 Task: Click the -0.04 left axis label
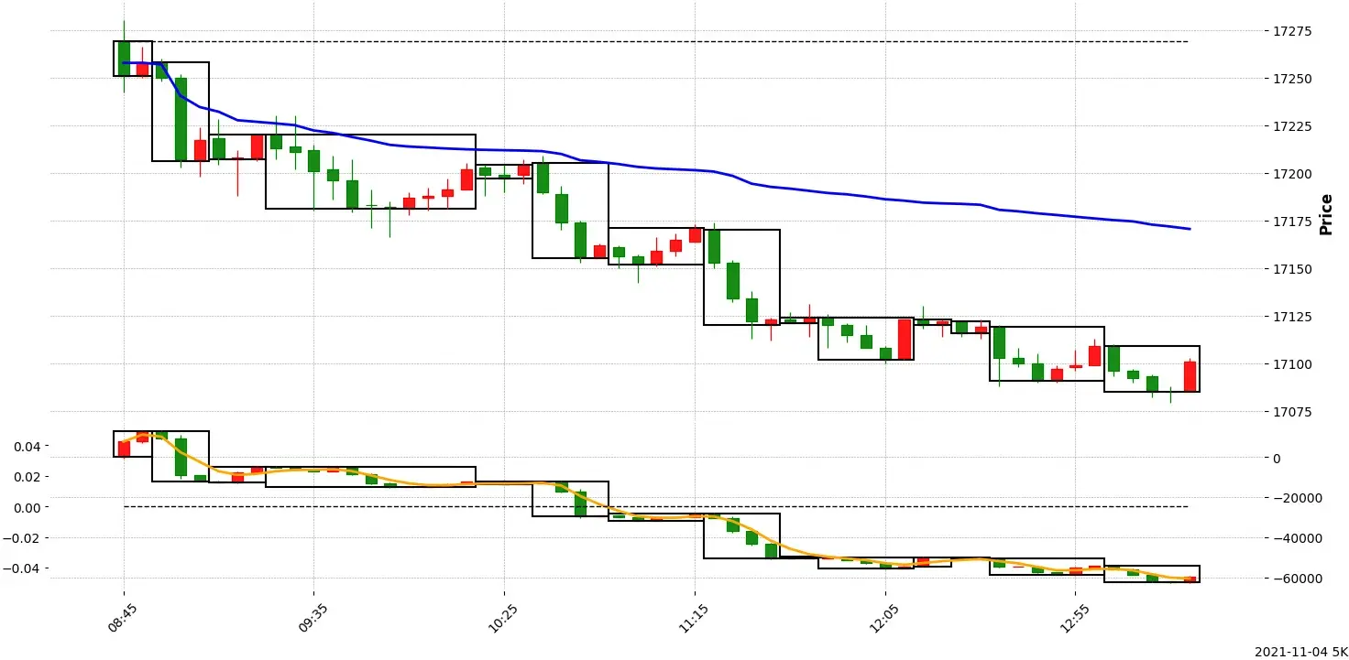click(22, 568)
